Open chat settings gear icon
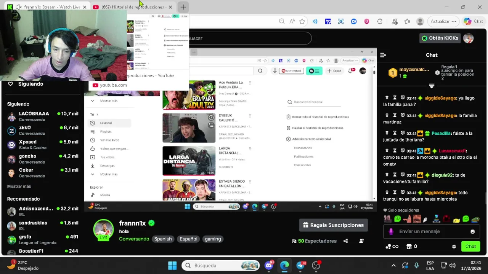 [454, 247]
